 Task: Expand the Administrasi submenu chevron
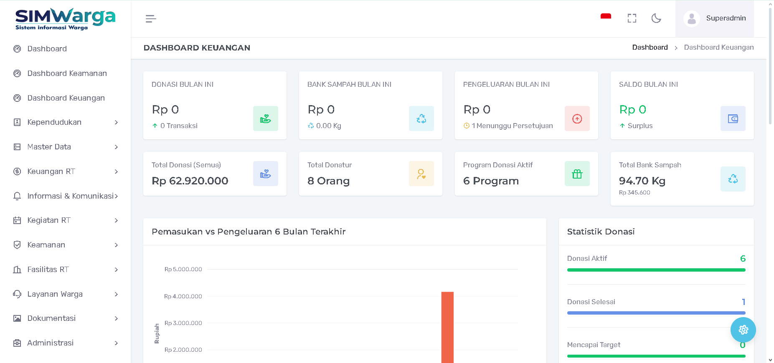tap(116, 343)
